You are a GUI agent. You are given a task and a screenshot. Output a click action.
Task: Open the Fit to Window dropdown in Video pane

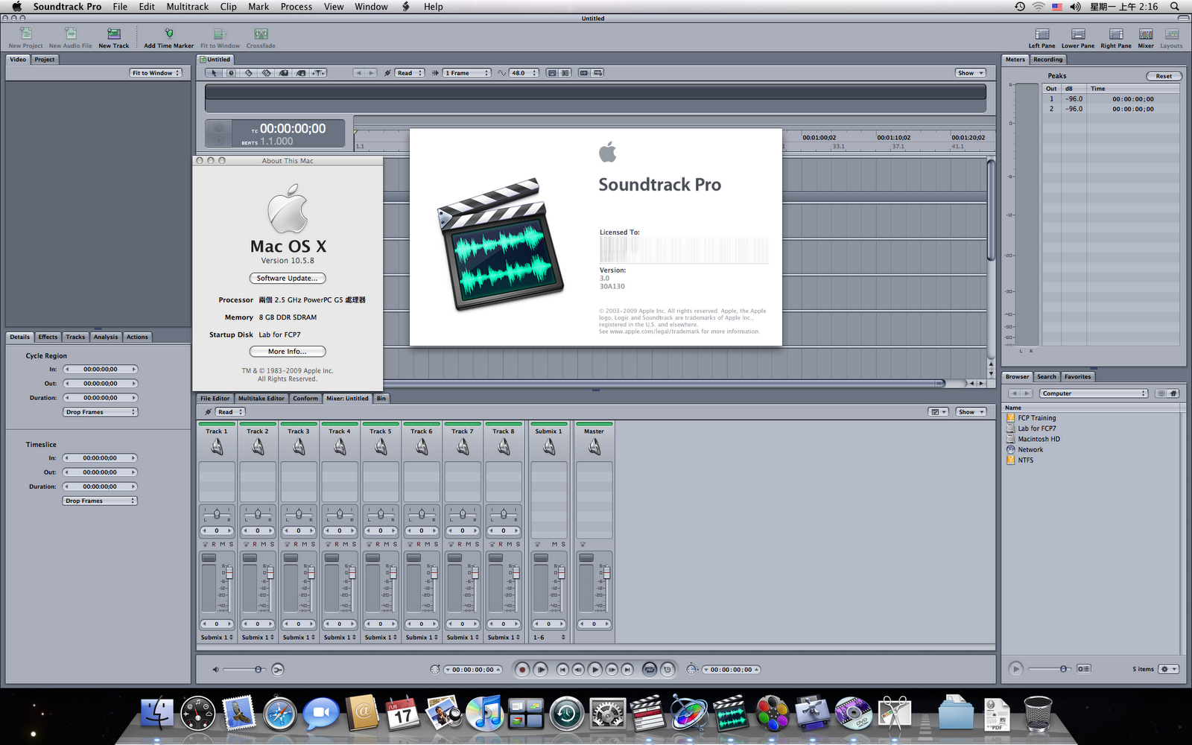(156, 73)
